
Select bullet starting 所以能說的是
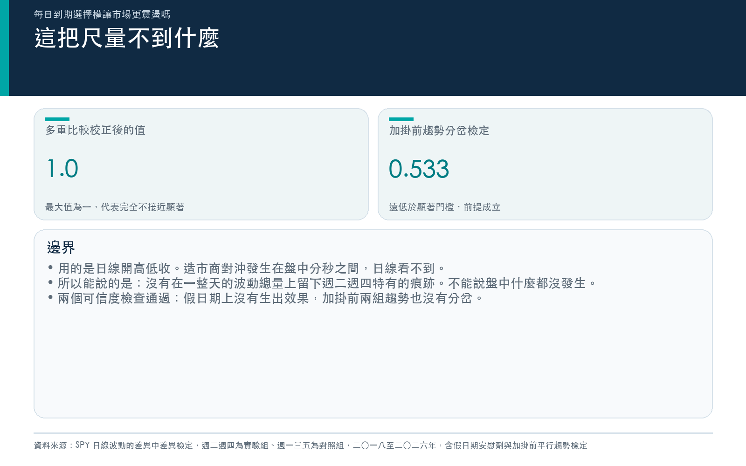tap(322, 283)
